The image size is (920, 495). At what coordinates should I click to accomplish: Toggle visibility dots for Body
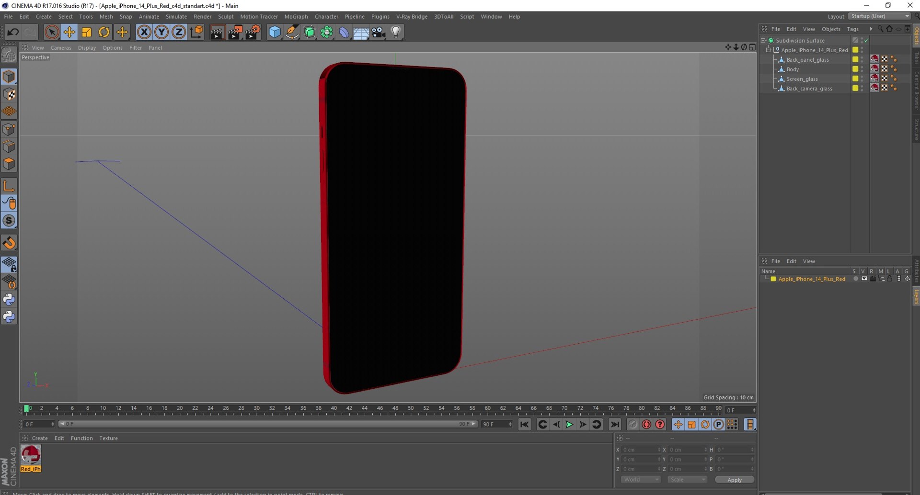[x=862, y=69]
